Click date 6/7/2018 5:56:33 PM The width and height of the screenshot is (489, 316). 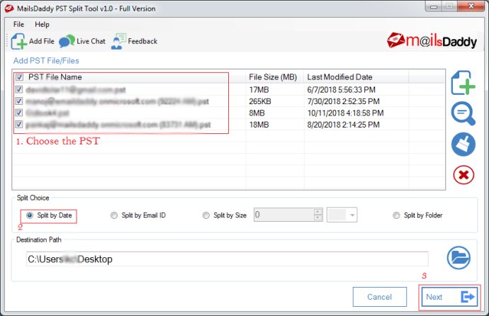[341, 90]
